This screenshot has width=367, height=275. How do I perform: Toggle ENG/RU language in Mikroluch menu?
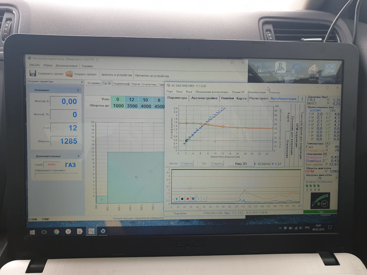coord(34,65)
